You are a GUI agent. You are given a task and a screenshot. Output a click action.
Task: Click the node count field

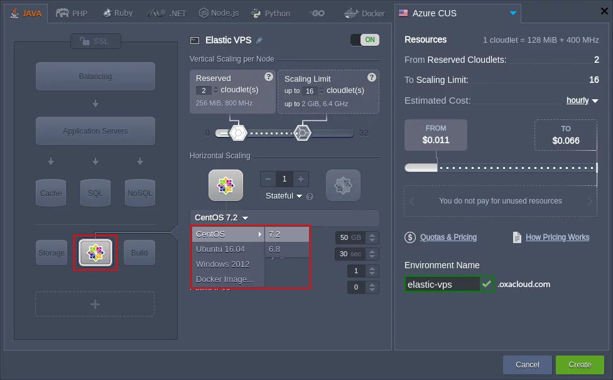[285, 179]
